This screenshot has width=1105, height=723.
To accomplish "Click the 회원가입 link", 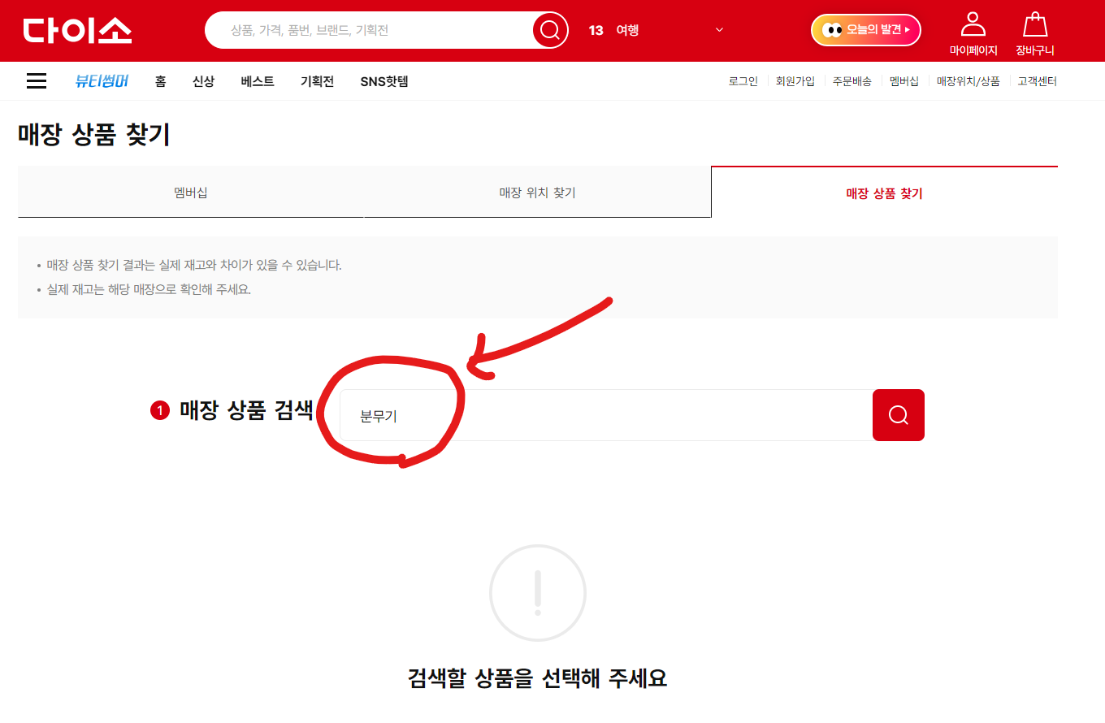I will point(795,81).
